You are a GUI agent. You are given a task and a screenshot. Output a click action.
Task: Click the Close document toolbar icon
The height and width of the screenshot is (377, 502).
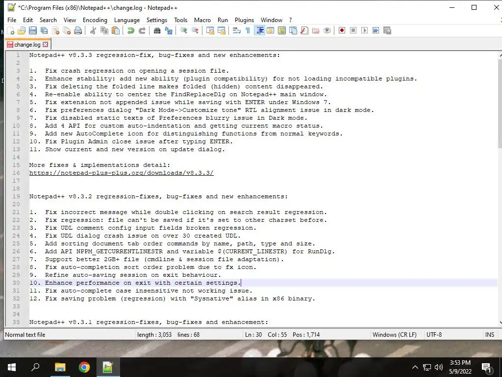point(55,30)
